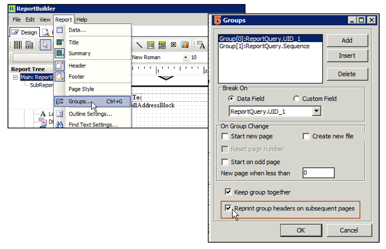Click the ReportBuilder app title icon
The image size is (386, 249).
(12, 9)
